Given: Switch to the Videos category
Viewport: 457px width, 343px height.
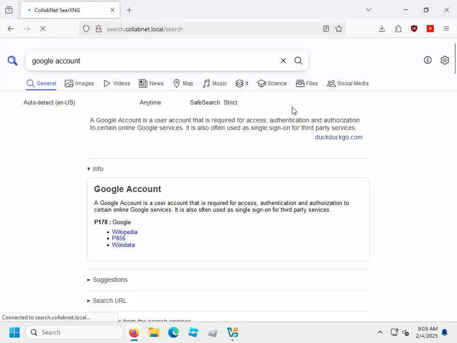Looking at the screenshot, I should 116,84.
